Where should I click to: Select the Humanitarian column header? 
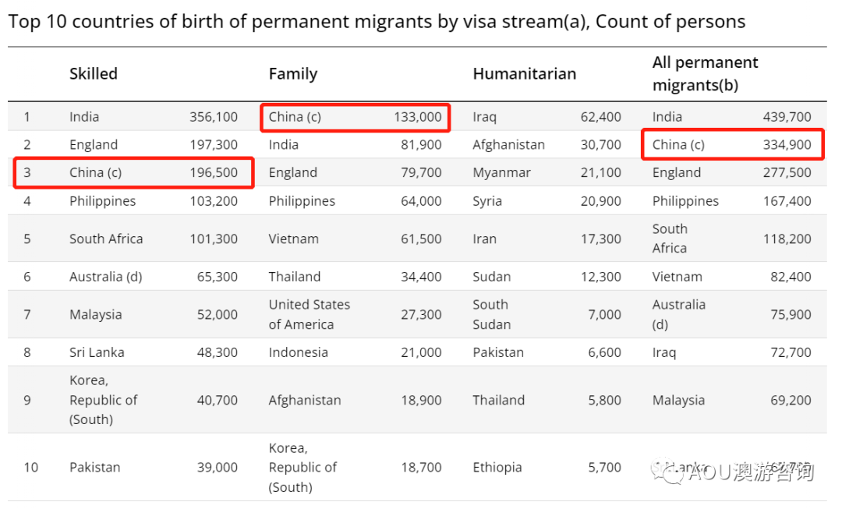(525, 74)
